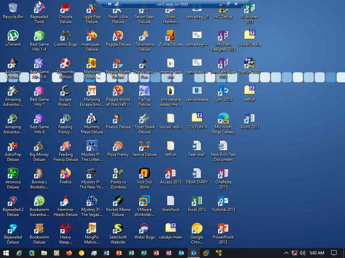The image size is (345, 258).
Task: Switch to Lync in the taskbar
Action: (x=194, y=253)
